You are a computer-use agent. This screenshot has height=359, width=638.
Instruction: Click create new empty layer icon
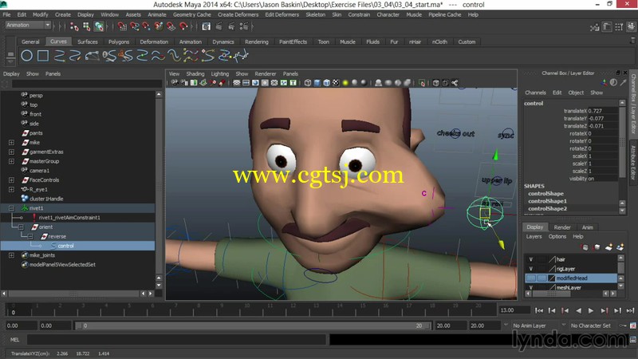click(608, 247)
